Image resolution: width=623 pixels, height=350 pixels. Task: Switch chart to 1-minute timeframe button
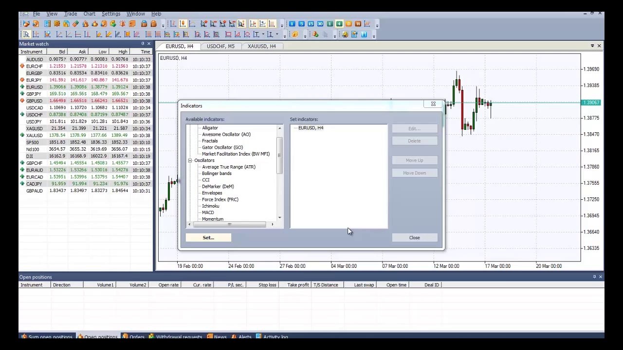(x=292, y=24)
